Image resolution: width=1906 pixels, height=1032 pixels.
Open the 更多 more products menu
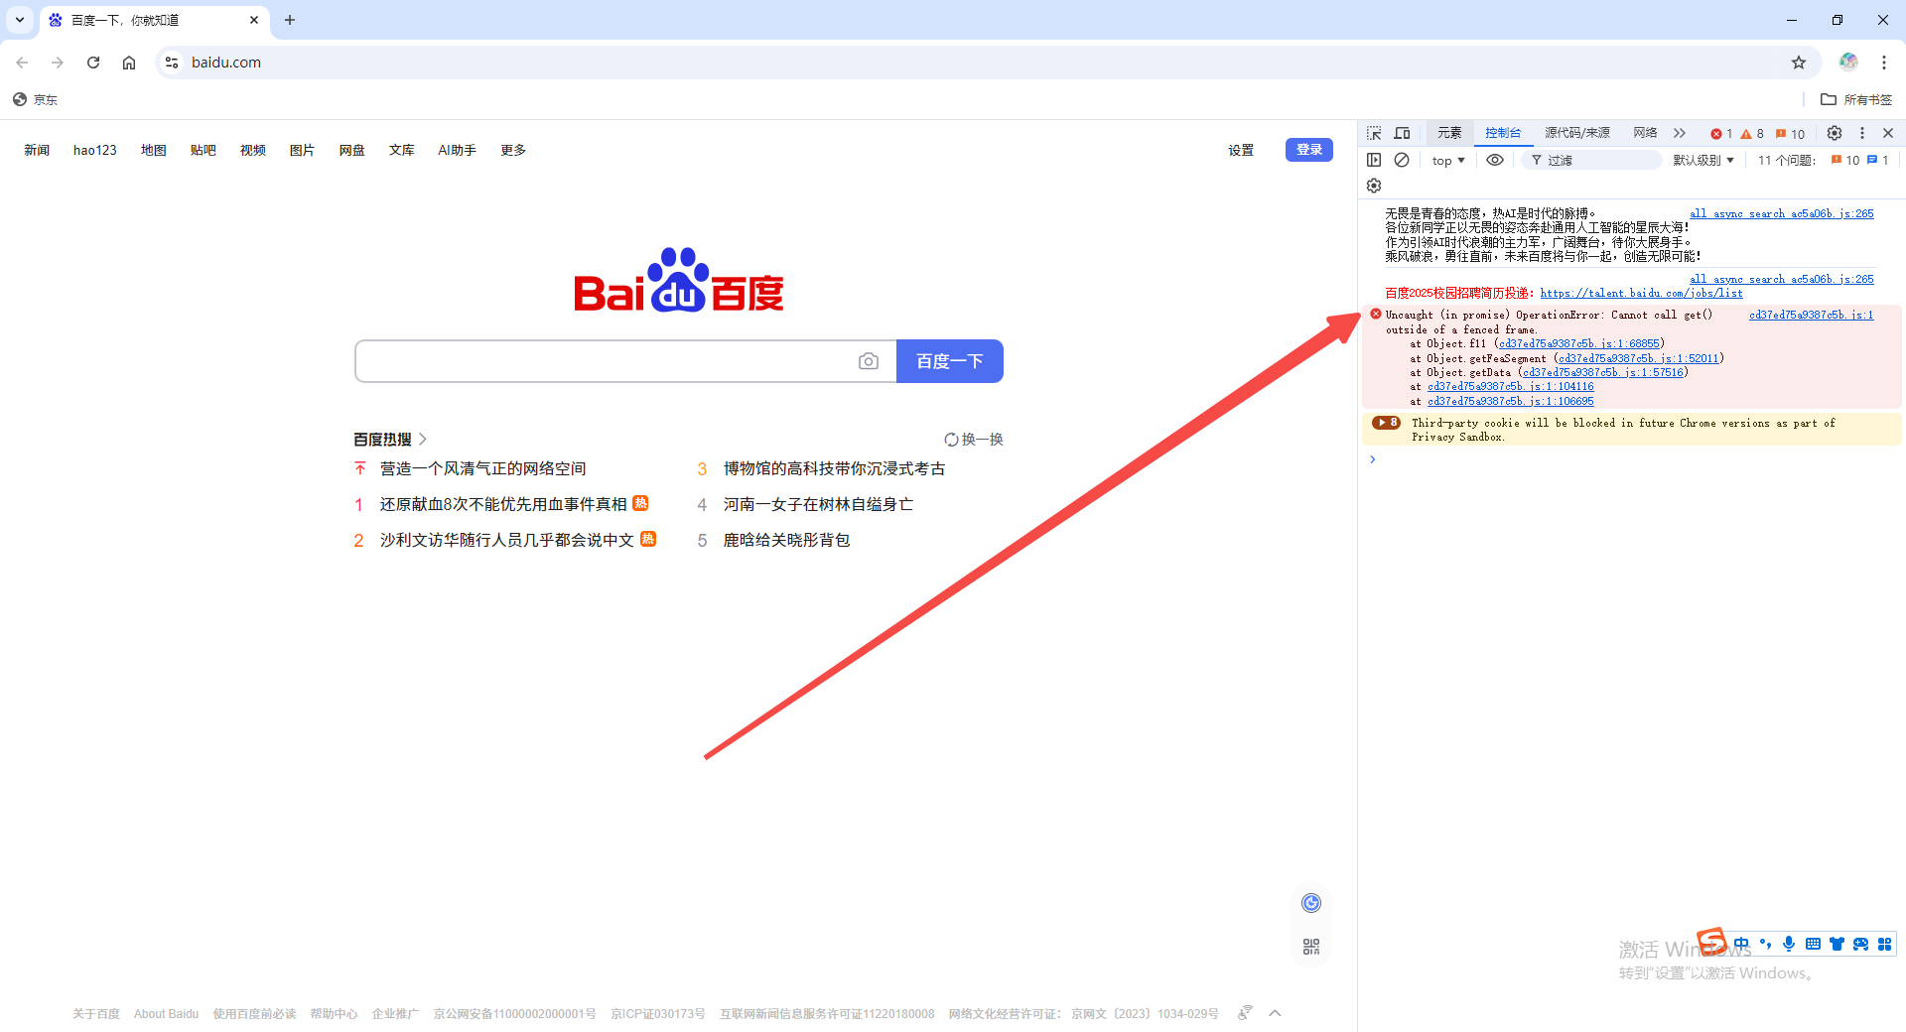click(x=513, y=150)
